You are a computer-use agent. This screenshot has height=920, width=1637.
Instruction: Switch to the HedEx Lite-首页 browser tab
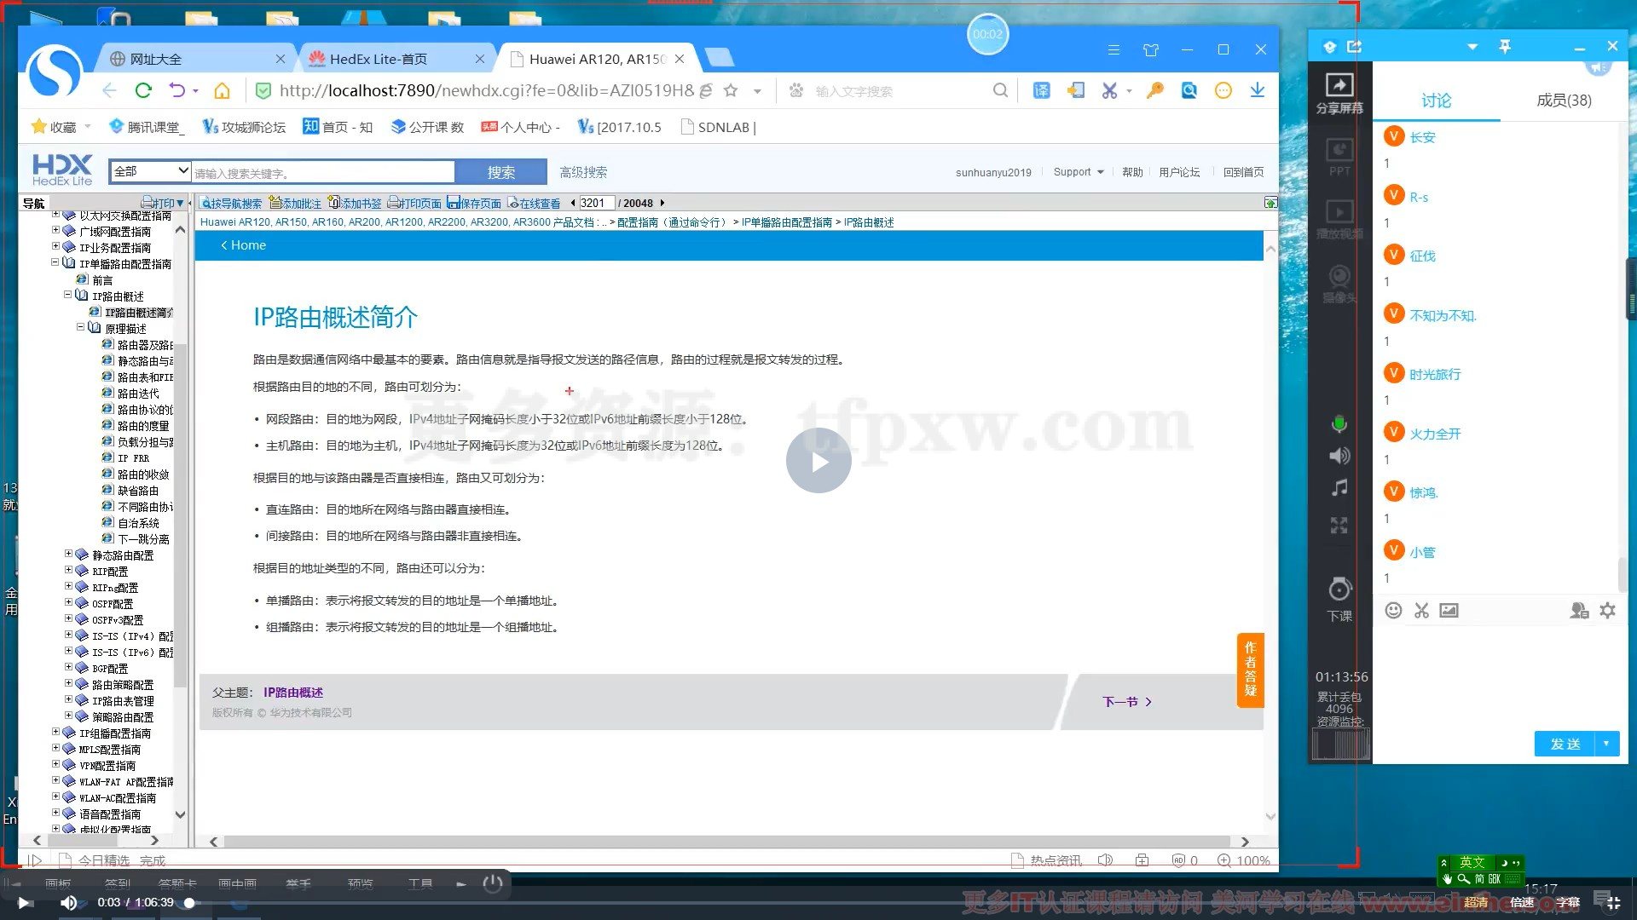pos(395,59)
